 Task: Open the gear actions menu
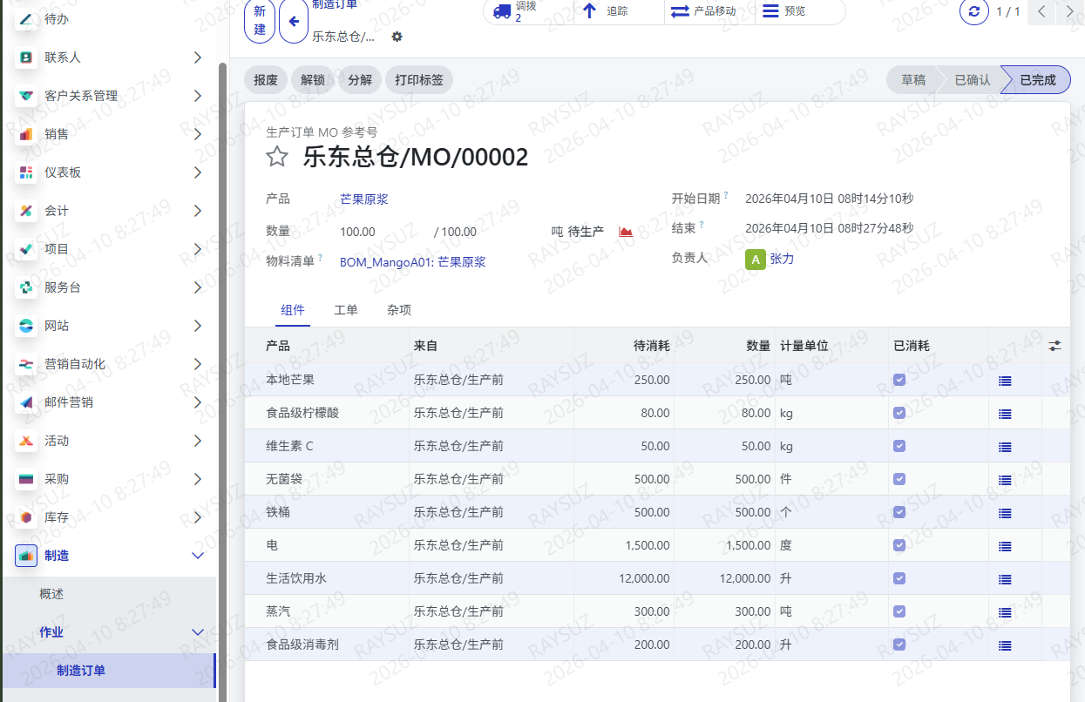pyautogui.click(x=397, y=37)
